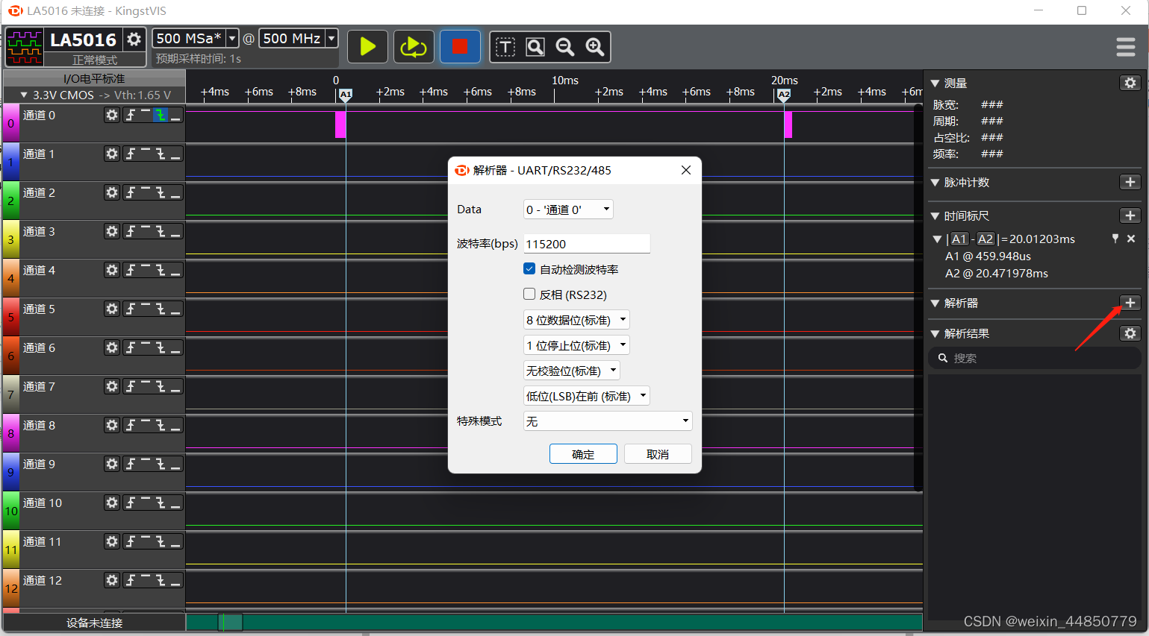Open the 500 MSa sample depth dropdown
Viewport: 1149px width, 636px height.
pyautogui.click(x=232, y=38)
